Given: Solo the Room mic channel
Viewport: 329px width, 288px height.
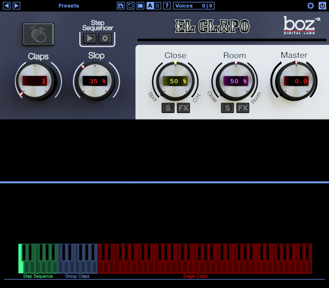Looking at the screenshot, I should [228, 108].
